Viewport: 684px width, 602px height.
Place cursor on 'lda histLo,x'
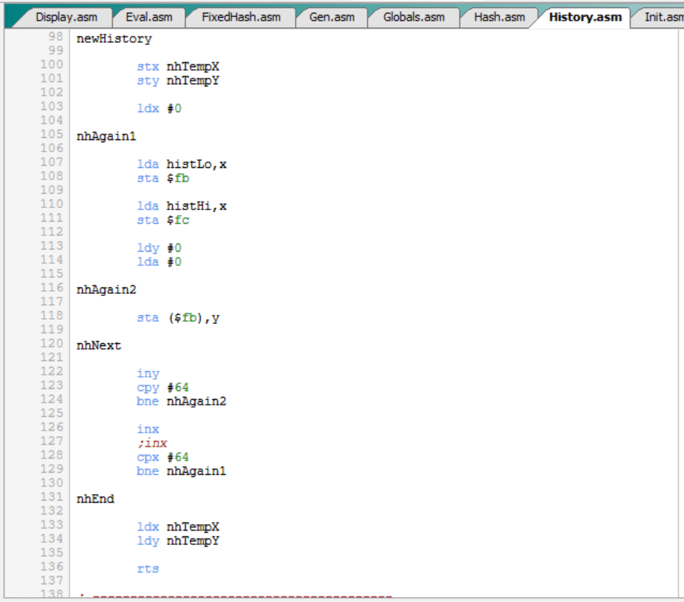click(182, 164)
